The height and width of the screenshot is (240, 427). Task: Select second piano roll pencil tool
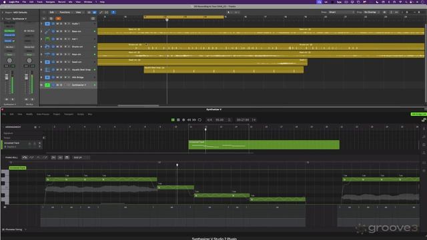31,157
